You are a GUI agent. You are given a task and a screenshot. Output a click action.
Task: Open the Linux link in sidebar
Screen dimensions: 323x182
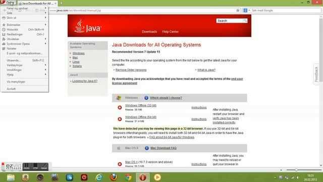(x=76, y=62)
